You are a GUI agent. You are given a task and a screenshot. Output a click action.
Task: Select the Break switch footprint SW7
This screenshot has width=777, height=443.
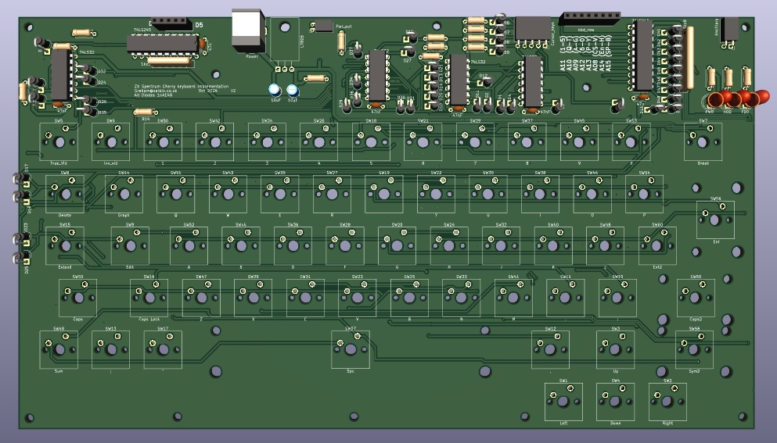[x=703, y=142]
